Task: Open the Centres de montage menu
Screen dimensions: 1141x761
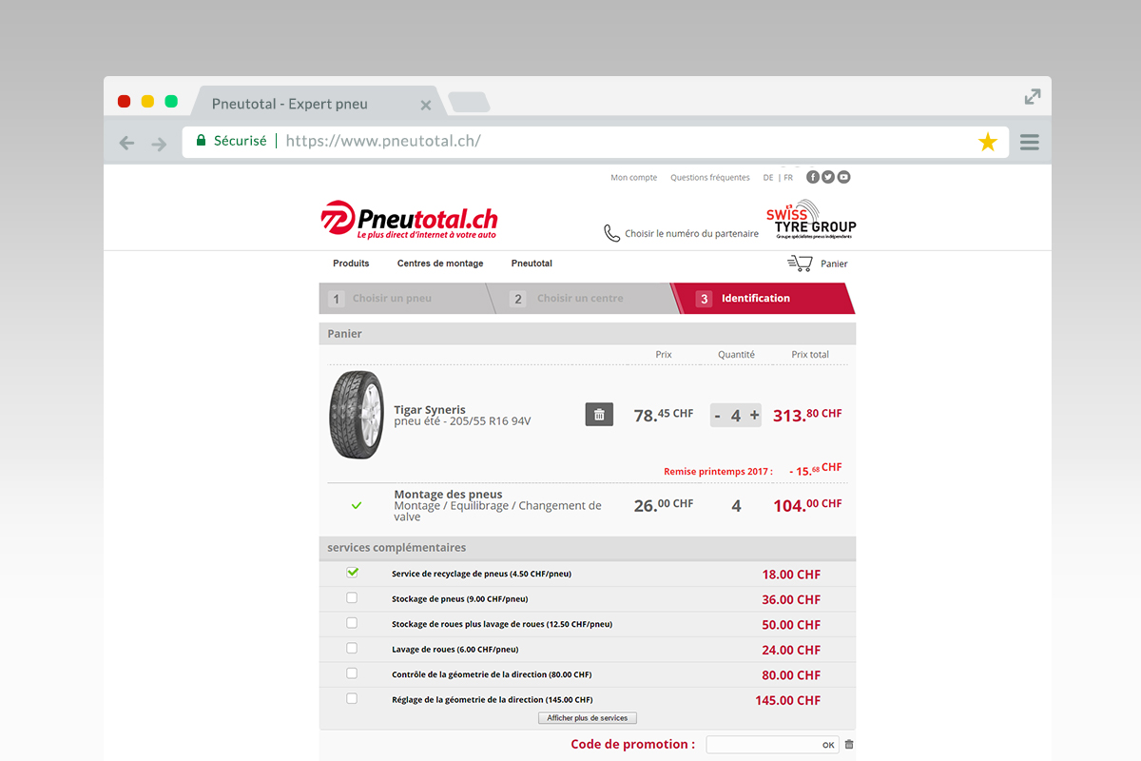Action: [440, 263]
